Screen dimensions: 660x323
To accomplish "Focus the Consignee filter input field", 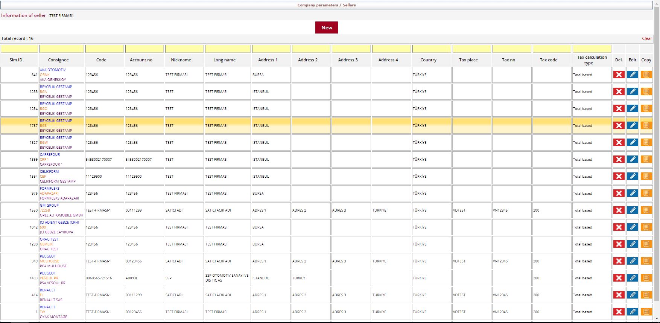I will coord(62,49).
